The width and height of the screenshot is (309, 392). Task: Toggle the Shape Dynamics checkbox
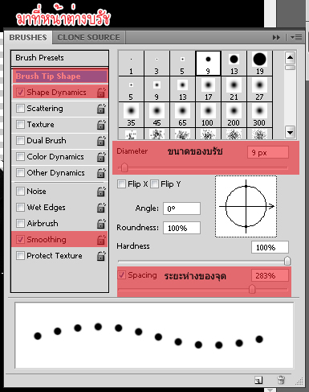coord(20,92)
